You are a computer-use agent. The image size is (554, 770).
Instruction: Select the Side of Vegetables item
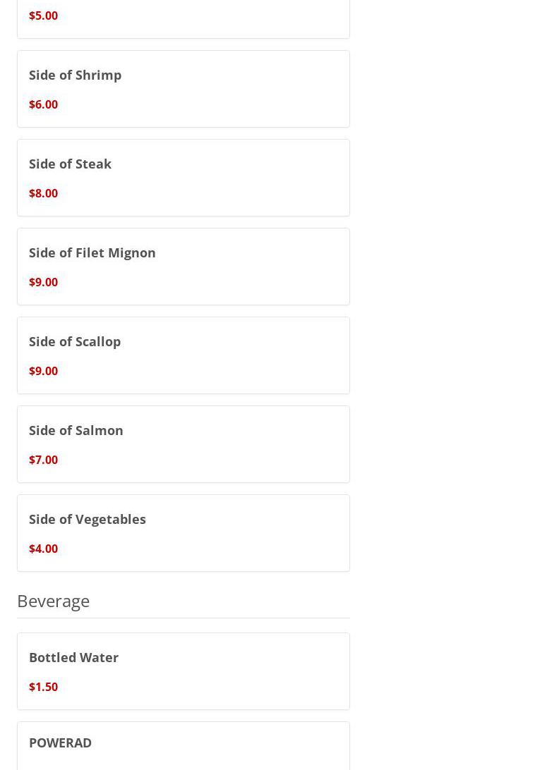pos(183,533)
